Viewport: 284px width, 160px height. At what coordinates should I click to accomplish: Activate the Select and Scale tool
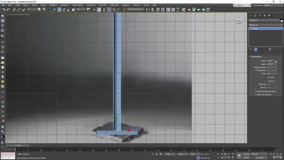[x=69, y=10]
